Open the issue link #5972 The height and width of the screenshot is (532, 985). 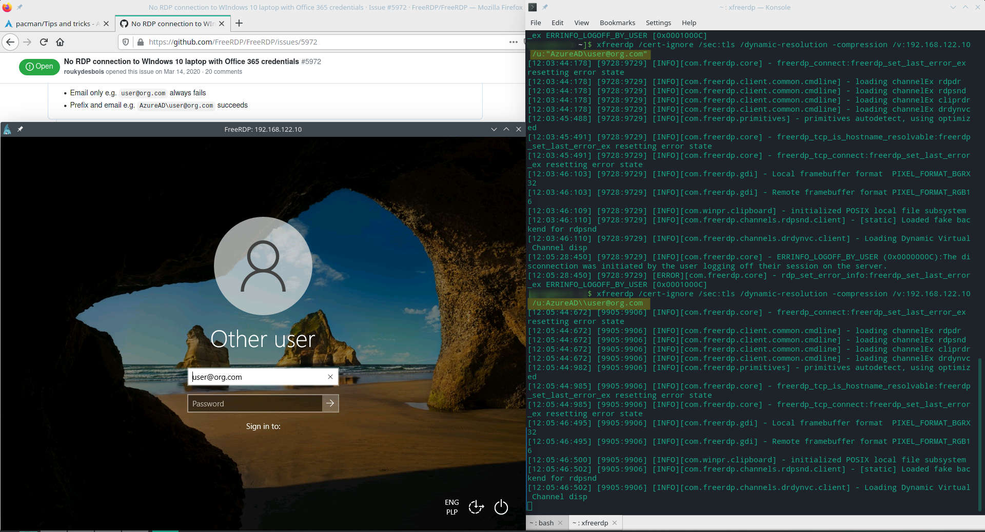tap(311, 62)
